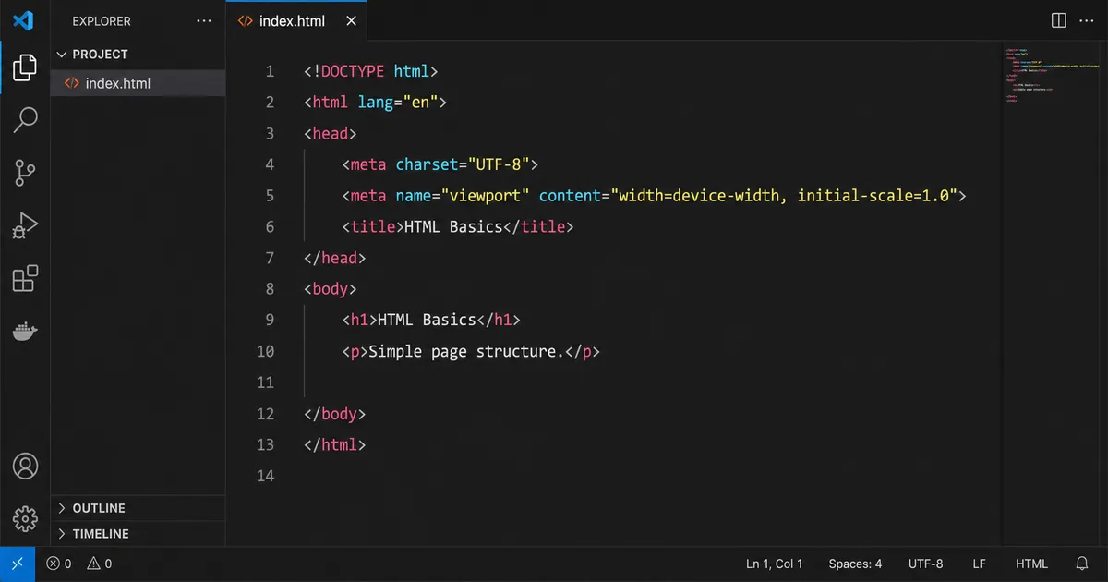Click the meta charset line

click(439, 164)
